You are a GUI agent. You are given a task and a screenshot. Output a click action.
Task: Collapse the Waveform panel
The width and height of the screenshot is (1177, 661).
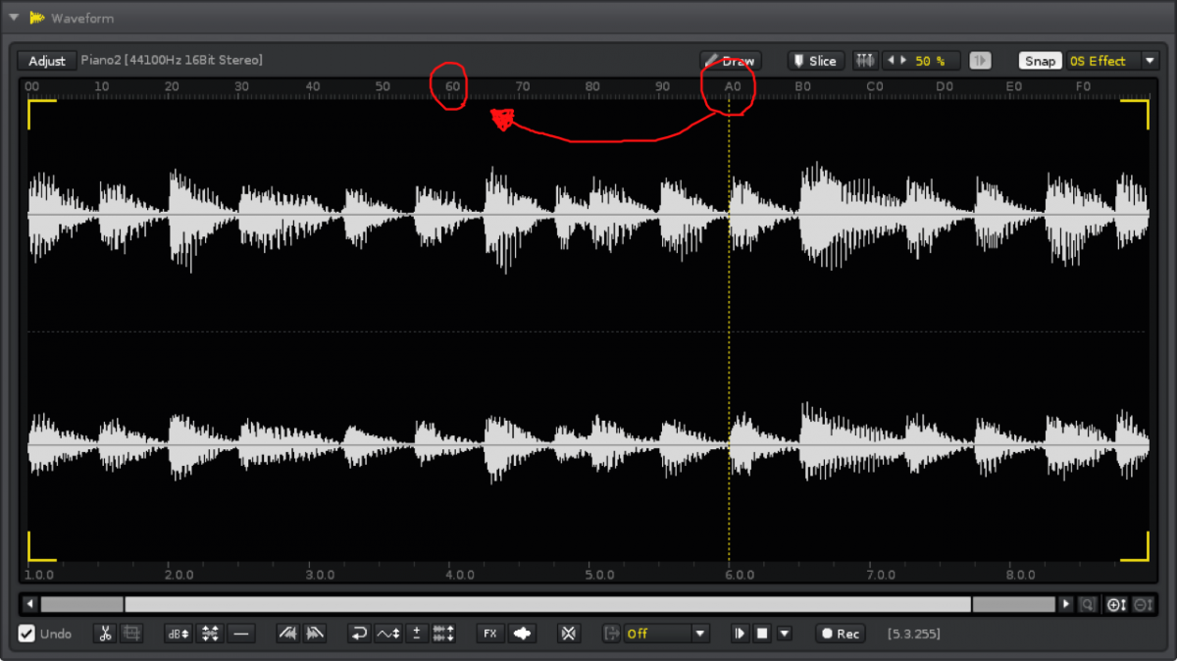click(x=14, y=18)
